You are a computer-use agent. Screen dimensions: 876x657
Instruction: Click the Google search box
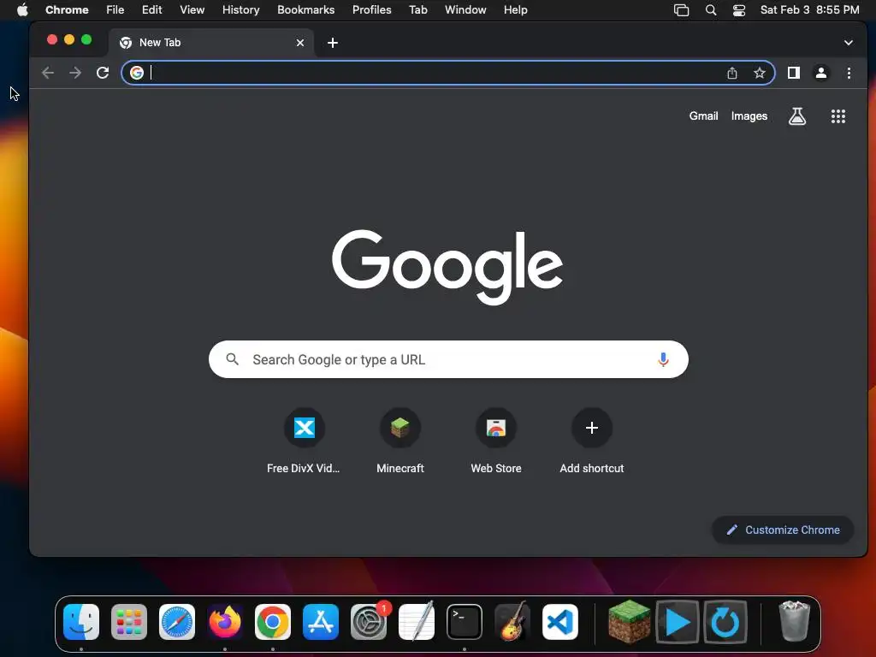(448, 359)
